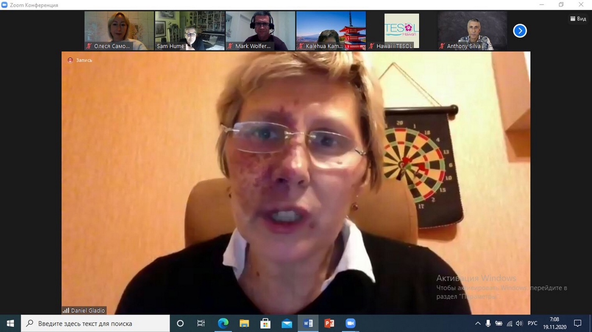Viewport: 592px width, 332px height.
Task: Click the signal strength icon beside Daniel Gladio
Action: click(x=66, y=311)
